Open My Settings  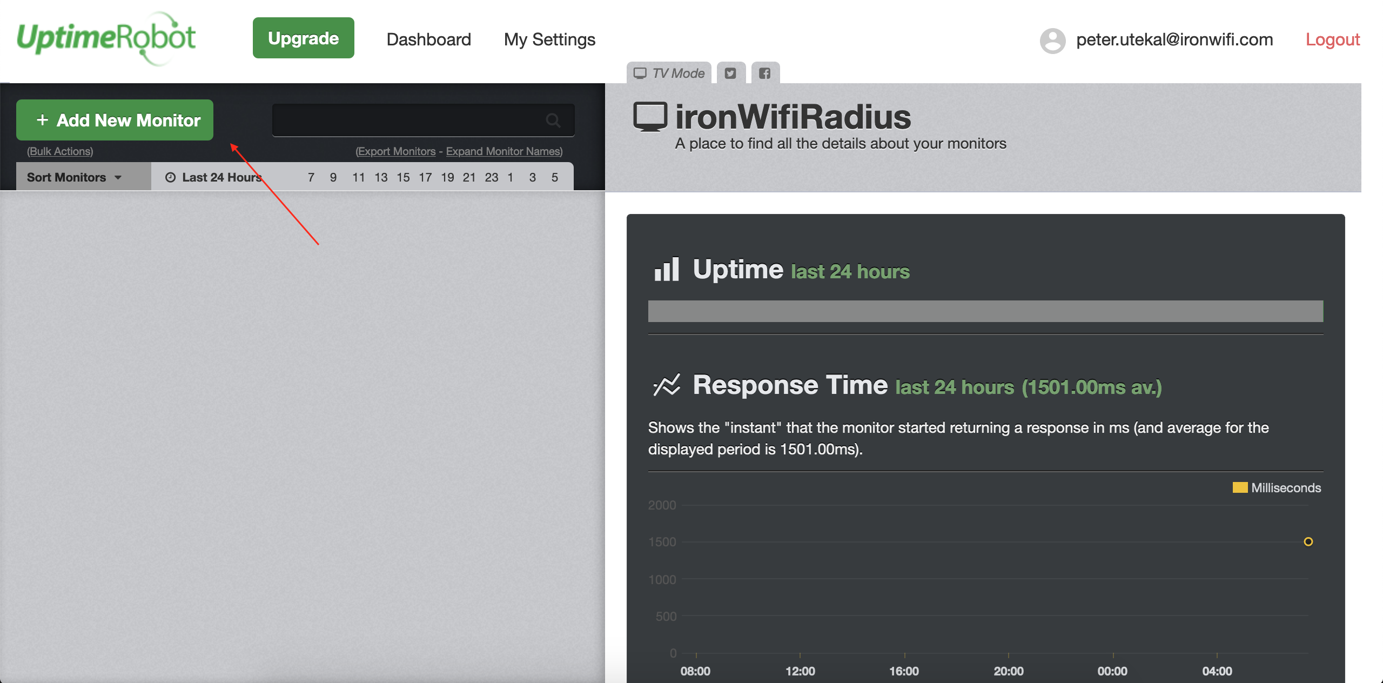(549, 39)
